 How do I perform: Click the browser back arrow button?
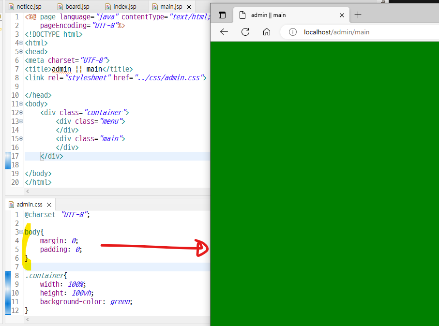click(224, 32)
